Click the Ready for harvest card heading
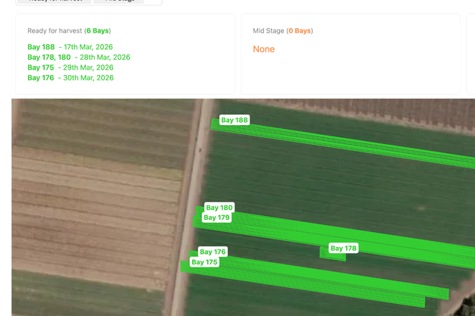Screen dimensions: 475x316 pos(55,31)
